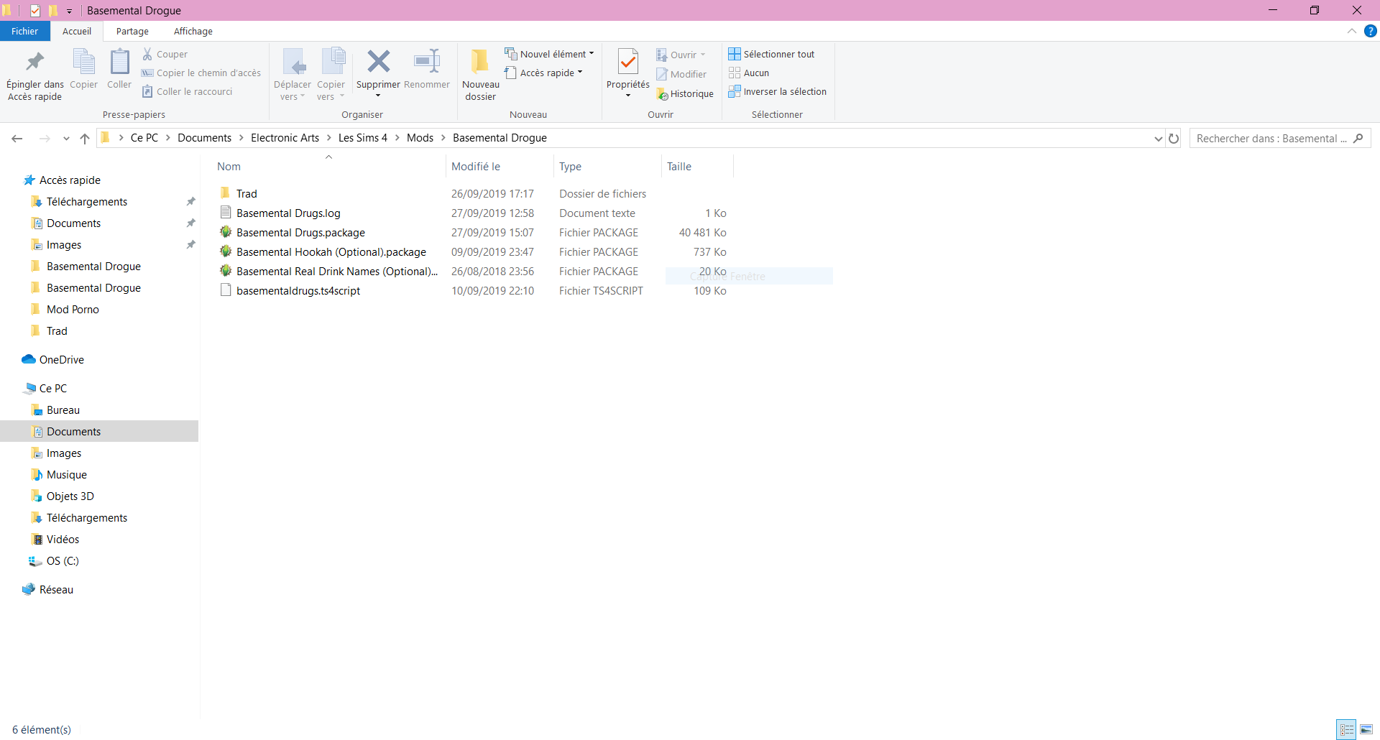Create a Nouveau dossier
Image resolution: width=1380 pixels, height=740 pixels.
[x=480, y=75]
